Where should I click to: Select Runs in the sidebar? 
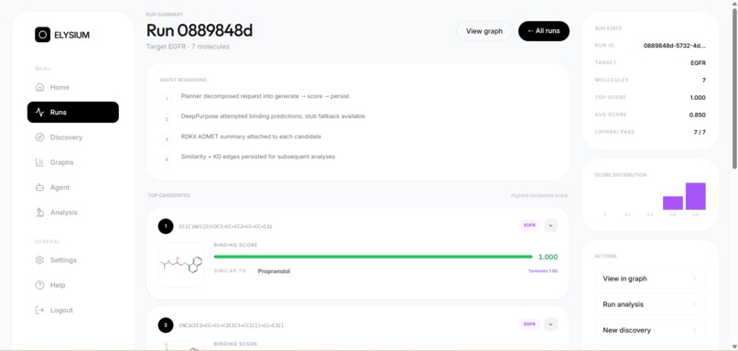click(73, 112)
